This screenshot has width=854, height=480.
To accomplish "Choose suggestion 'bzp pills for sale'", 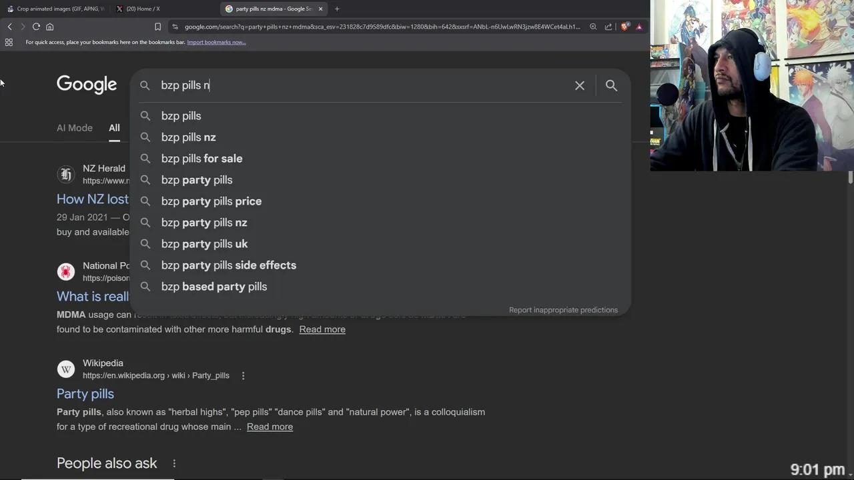I will coord(380,159).
